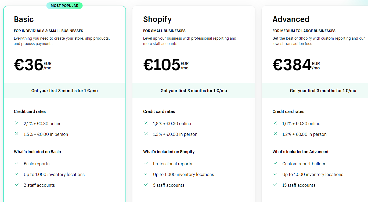Click the Most Popular badge
Screen dimensions: 368x202
64,6
